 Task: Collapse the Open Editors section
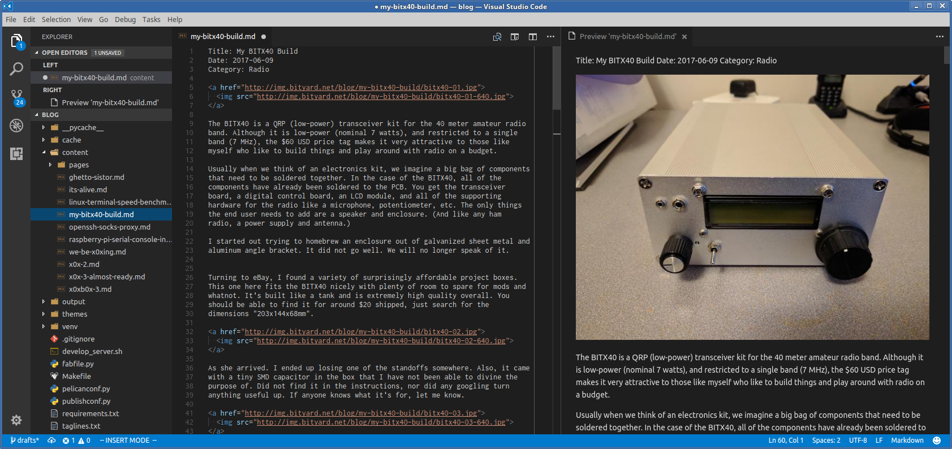click(37, 53)
